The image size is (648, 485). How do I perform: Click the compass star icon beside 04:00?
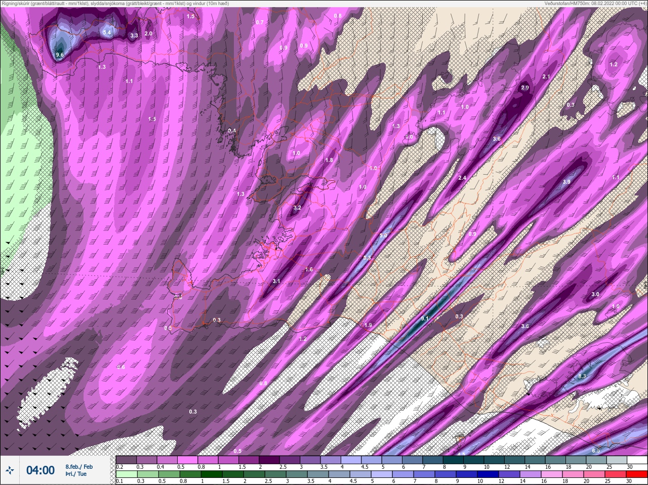(x=9, y=470)
